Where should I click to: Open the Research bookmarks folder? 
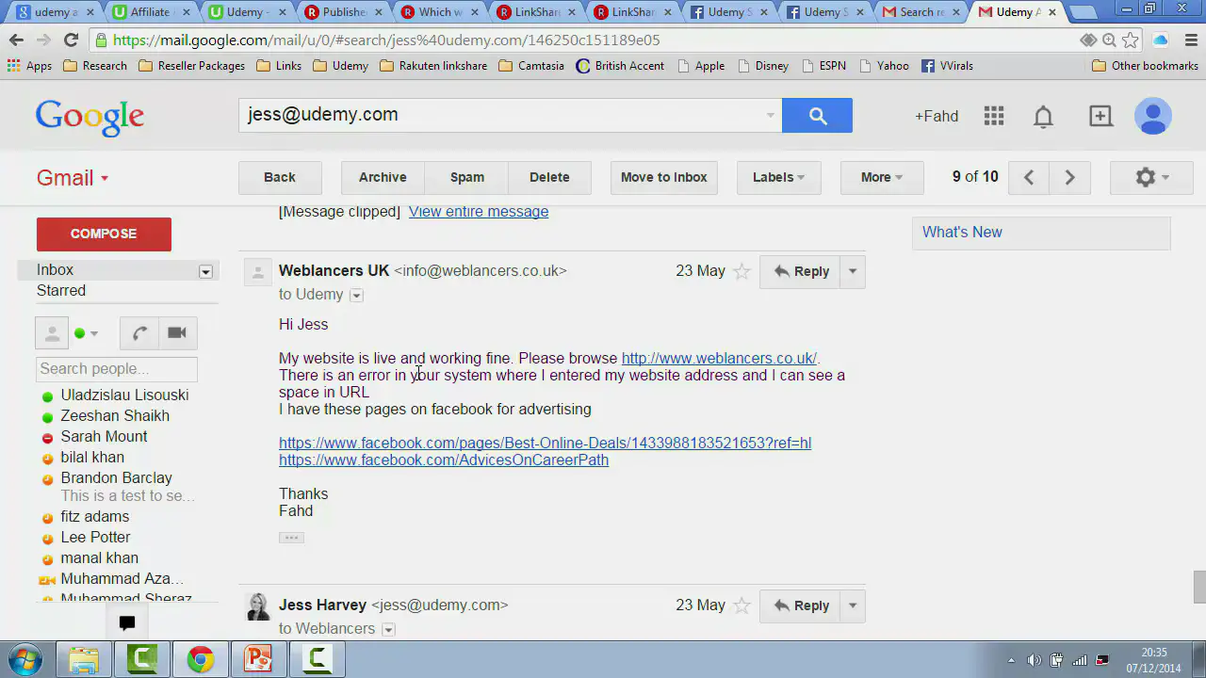[x=95, y=66]
